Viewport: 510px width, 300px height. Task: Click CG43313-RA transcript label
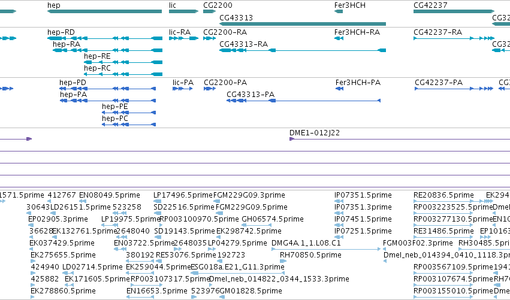coord(244,44)
